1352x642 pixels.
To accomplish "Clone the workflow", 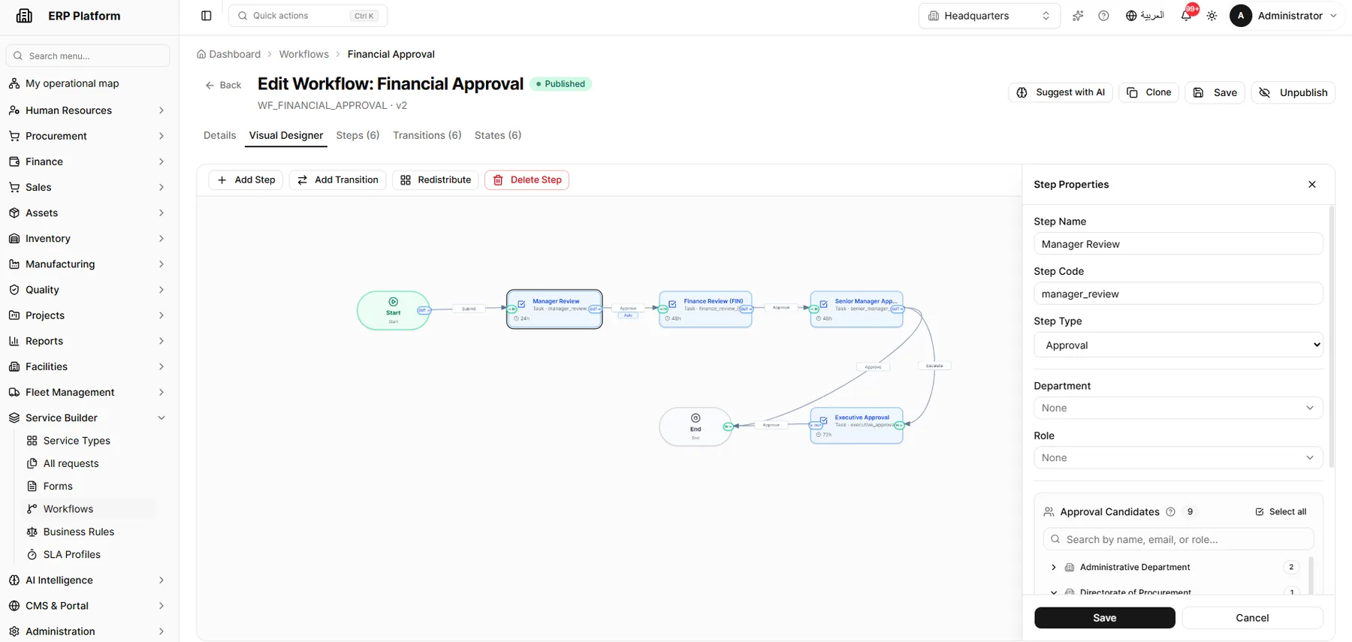I will coord(1148,92).
